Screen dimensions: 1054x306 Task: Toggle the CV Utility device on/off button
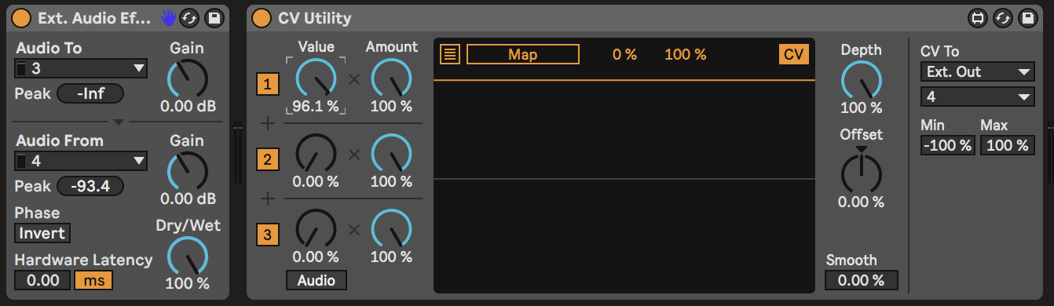[262, 18]
